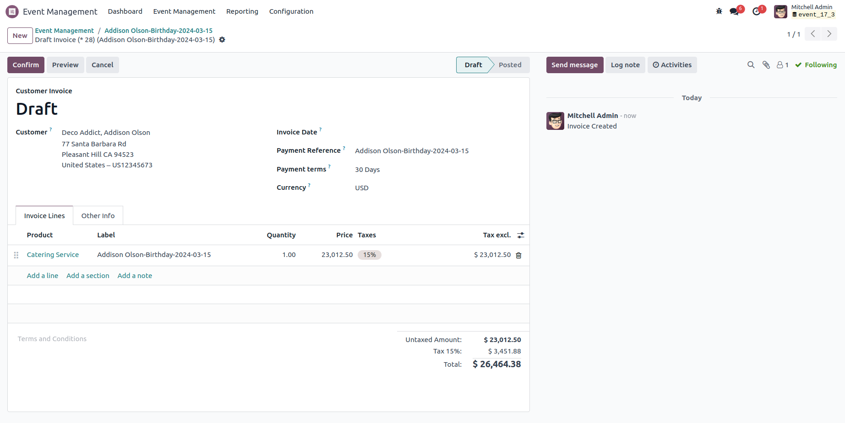Edit the Payment Reference field

tap(438, 151)
